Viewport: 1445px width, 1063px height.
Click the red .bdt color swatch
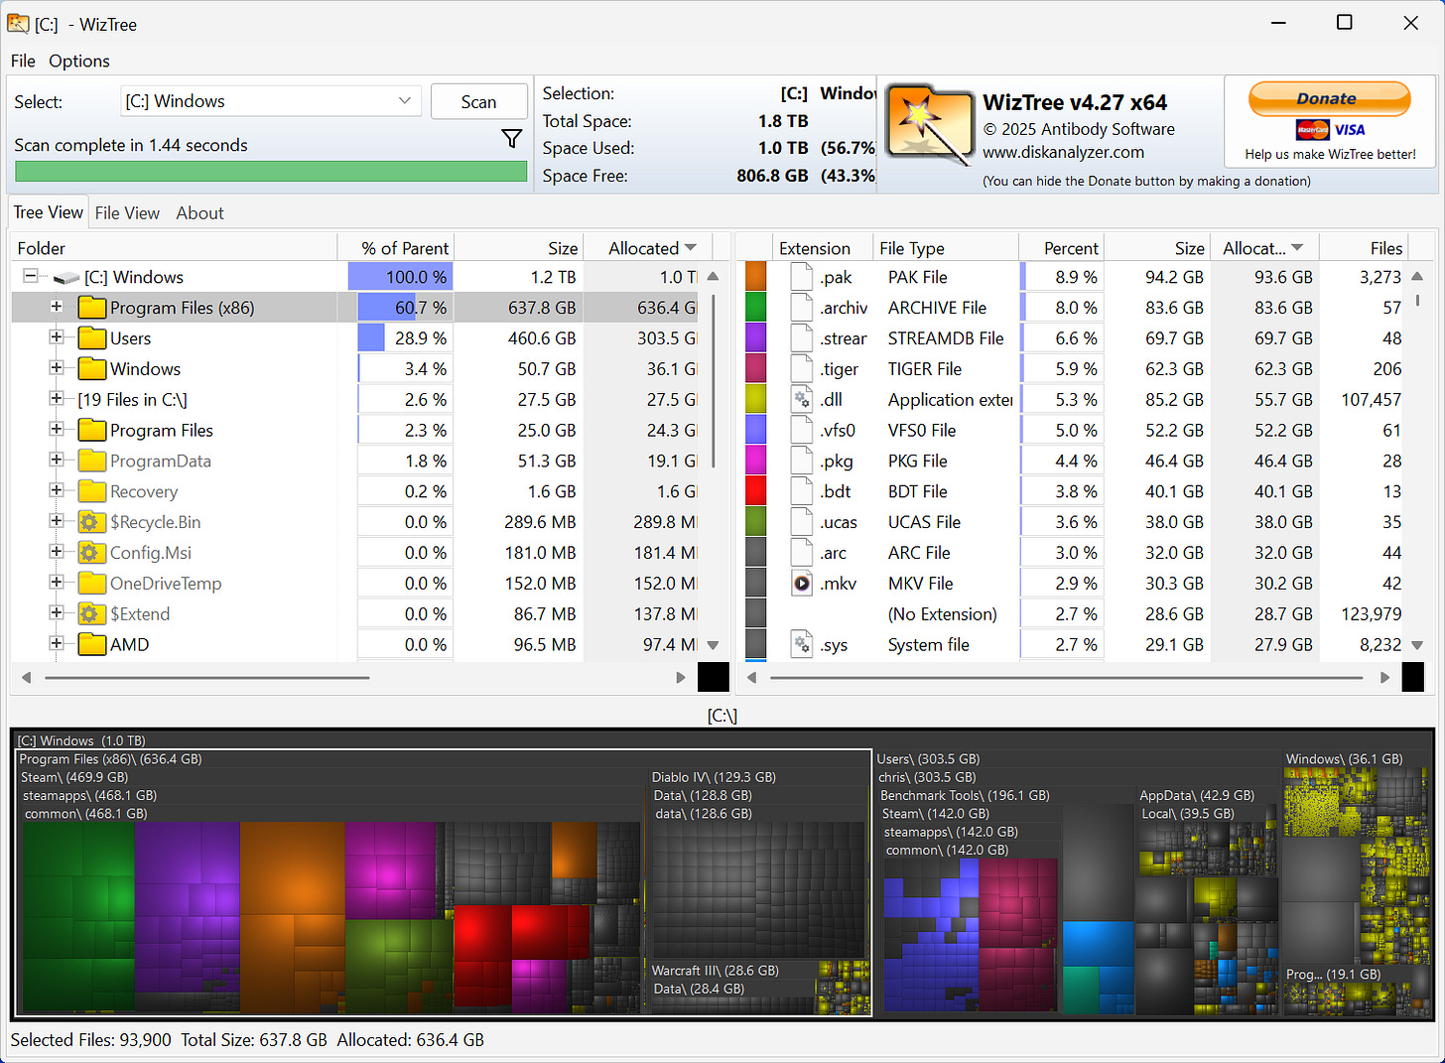tap(756, 491)
